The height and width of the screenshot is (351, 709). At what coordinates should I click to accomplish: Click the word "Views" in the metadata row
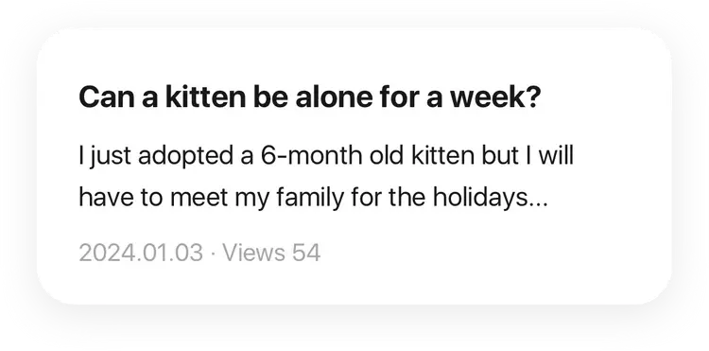pyautogui.click(x=254, y=253)
